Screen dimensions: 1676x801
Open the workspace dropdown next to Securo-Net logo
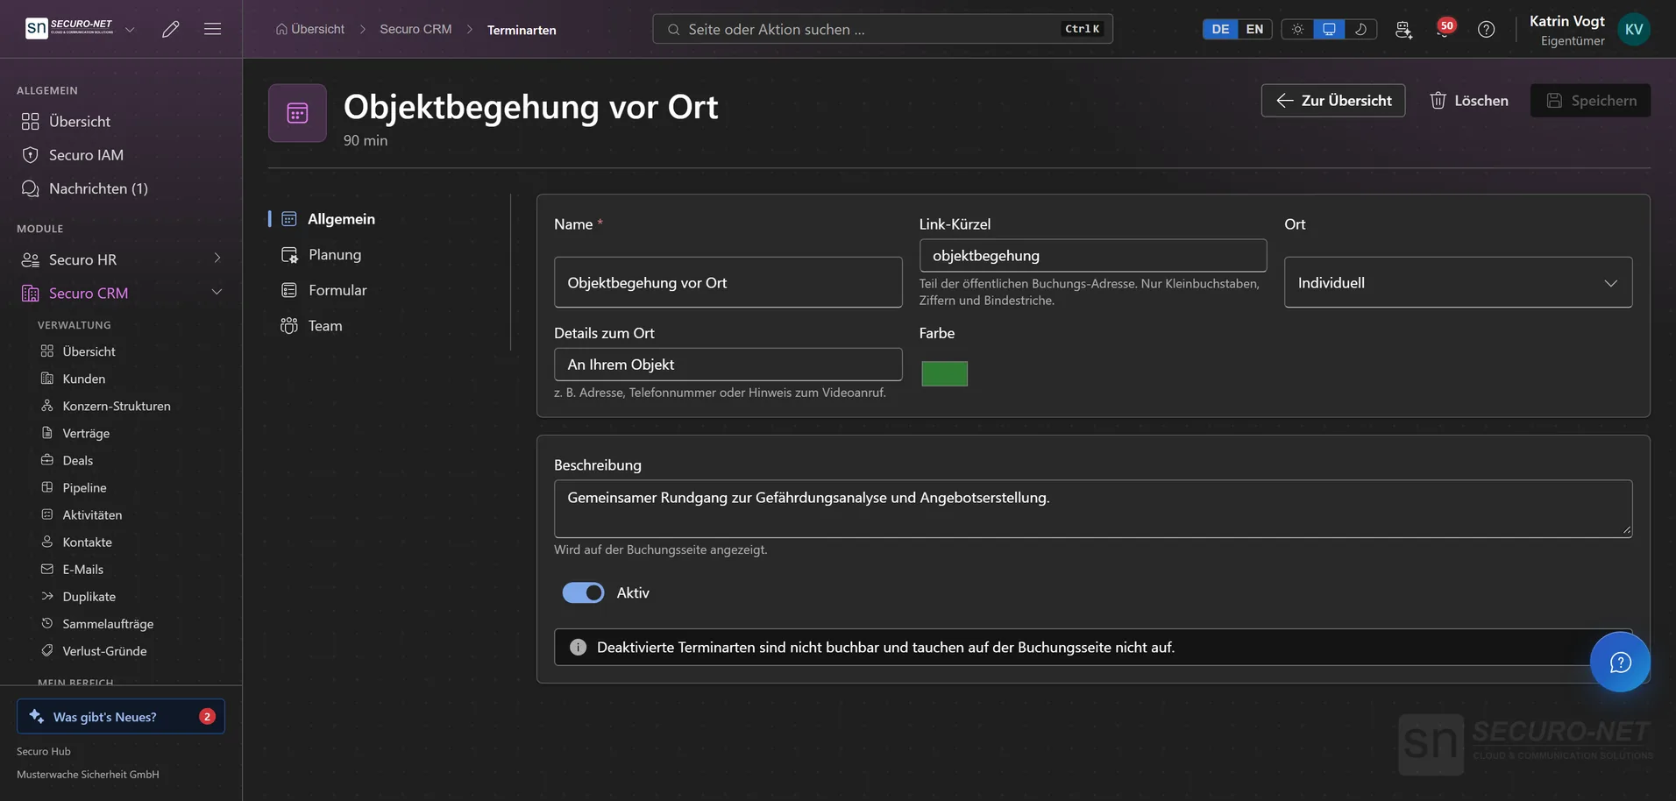130,29
